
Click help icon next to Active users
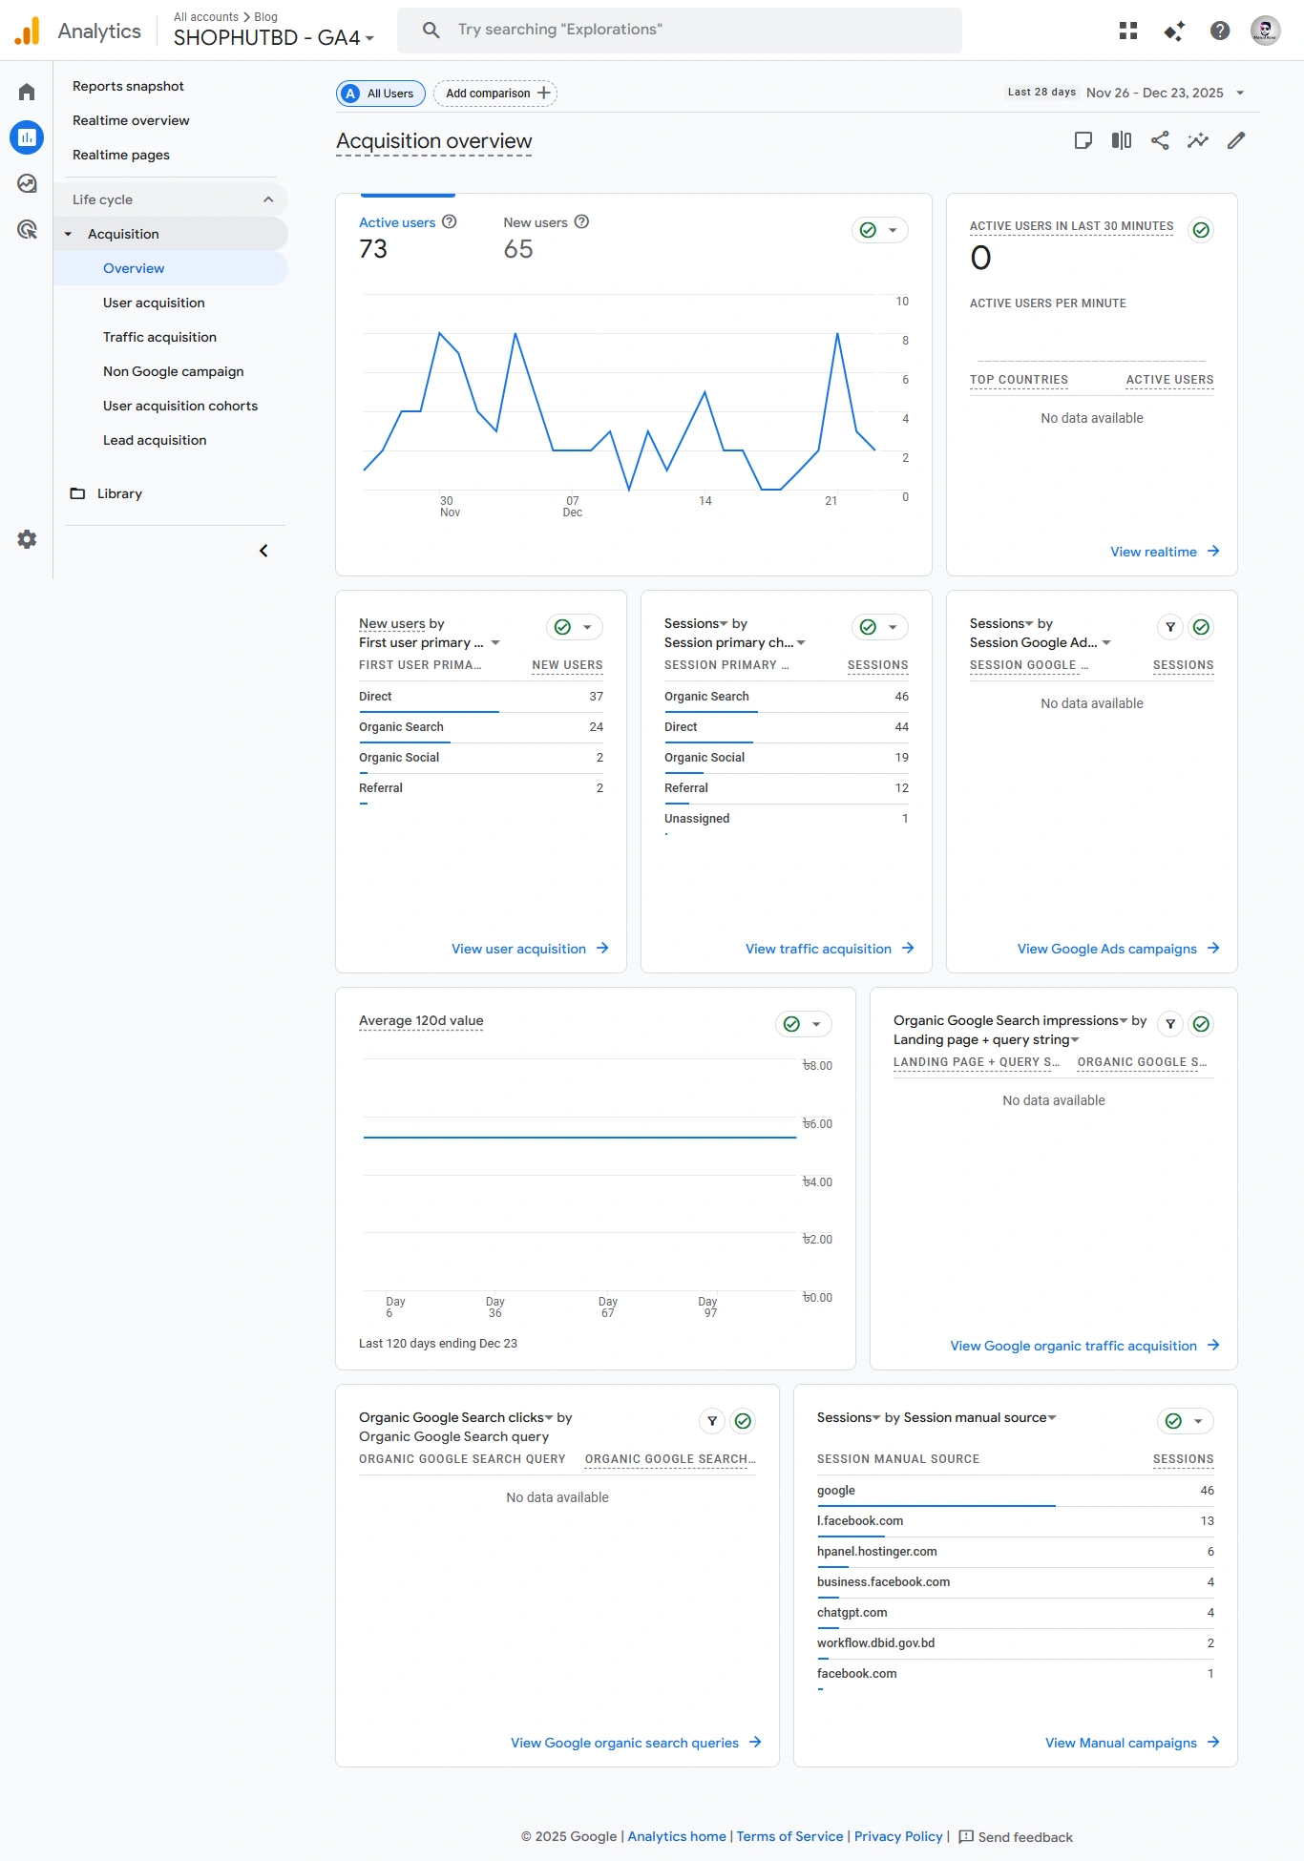(x=450, y=221)
